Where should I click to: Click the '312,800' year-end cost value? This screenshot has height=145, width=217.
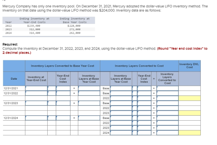click(x=34, y=29)
